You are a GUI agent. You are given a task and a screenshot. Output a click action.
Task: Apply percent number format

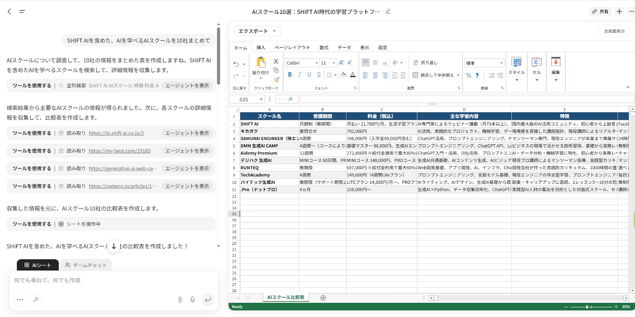[469, 75]
